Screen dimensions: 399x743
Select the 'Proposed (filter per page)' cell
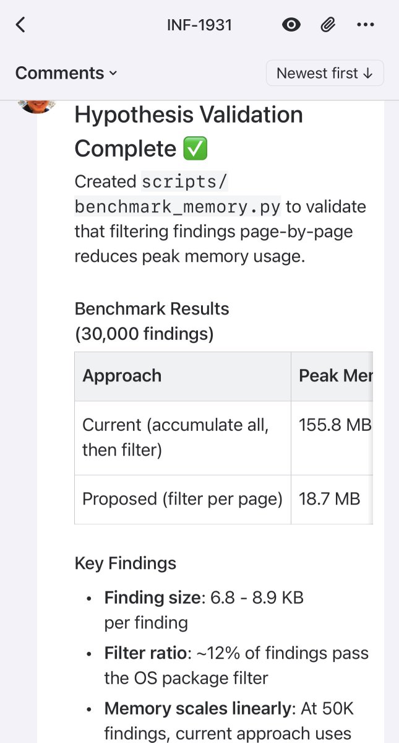point(182,499)
